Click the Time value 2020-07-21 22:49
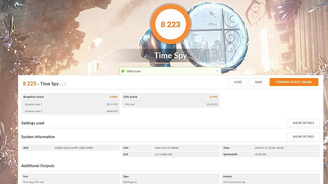The height and width of the screenshot is (184, 328). [286, 148]
